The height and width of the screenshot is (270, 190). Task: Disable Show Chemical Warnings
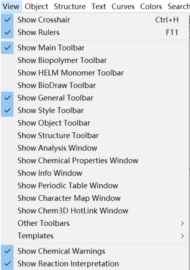tap(94, 251)
